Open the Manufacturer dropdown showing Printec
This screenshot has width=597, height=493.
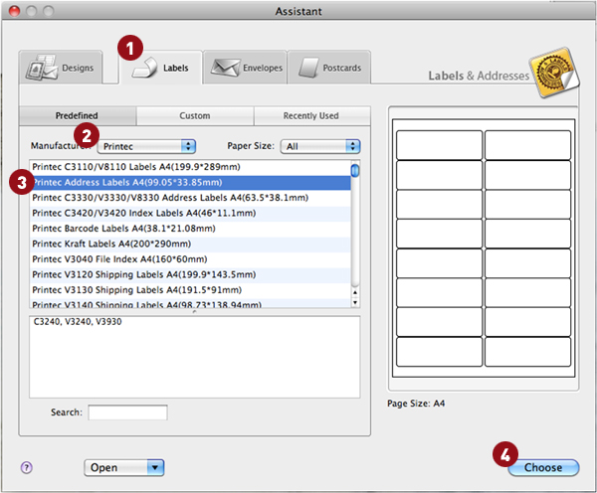coord(146,146)
